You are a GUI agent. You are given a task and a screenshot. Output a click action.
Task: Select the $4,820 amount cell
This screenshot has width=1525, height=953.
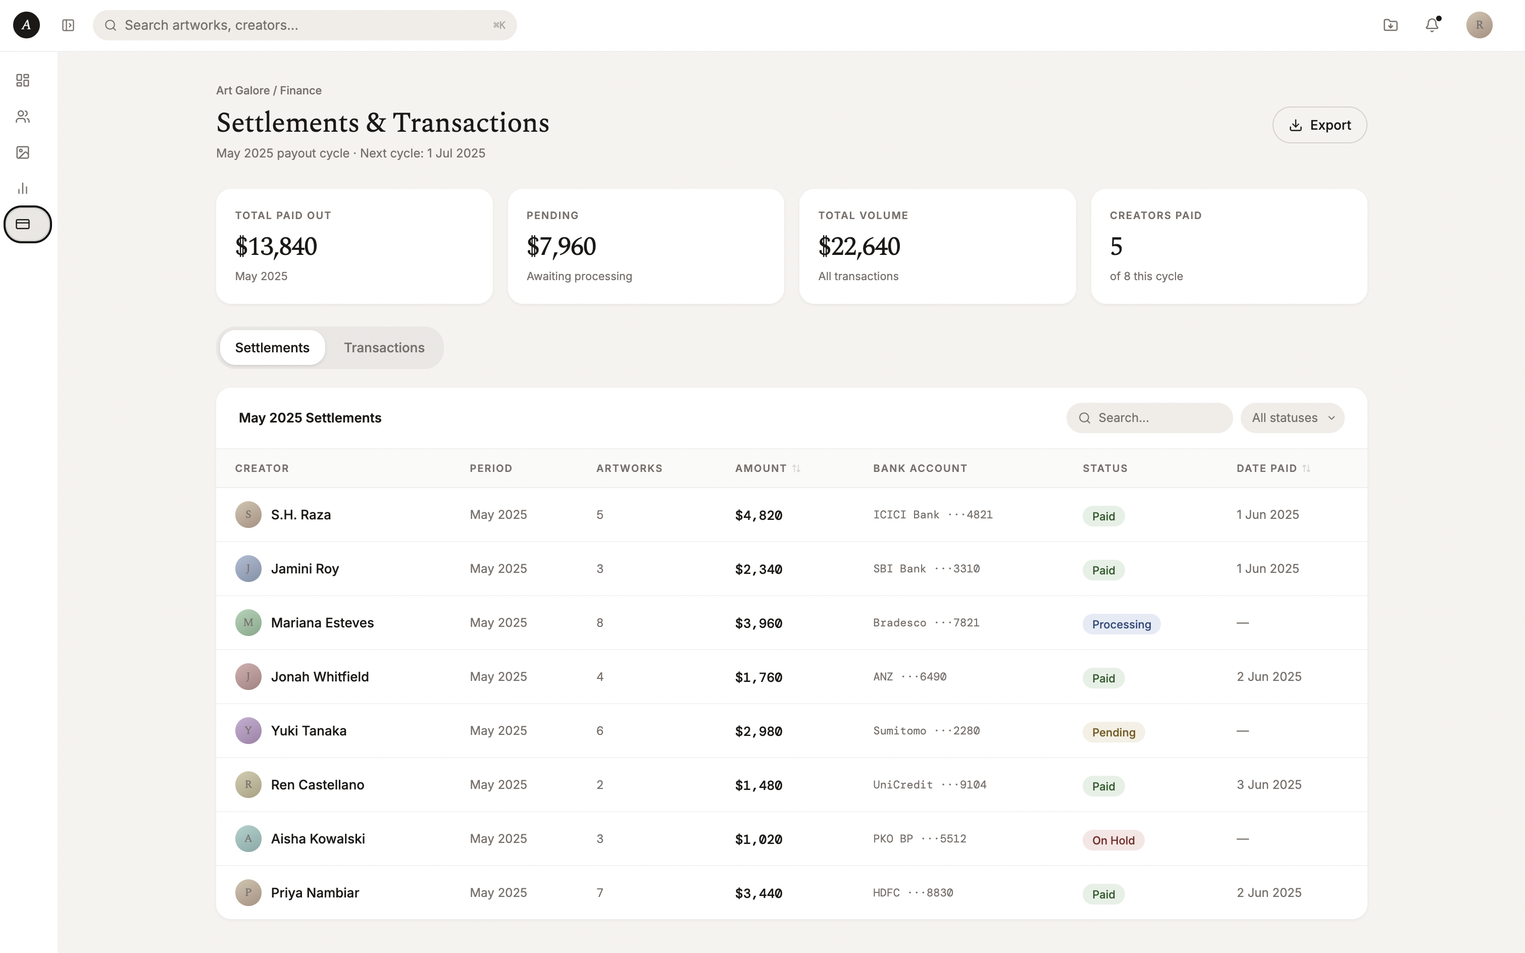point(758,515)
